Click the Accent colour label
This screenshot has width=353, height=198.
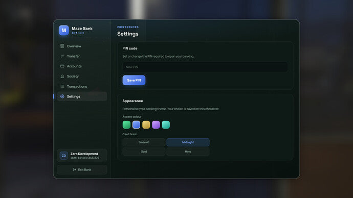(132, 117)
